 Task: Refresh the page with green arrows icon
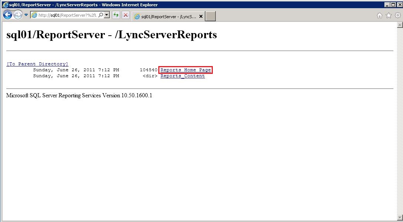[116, 15]
